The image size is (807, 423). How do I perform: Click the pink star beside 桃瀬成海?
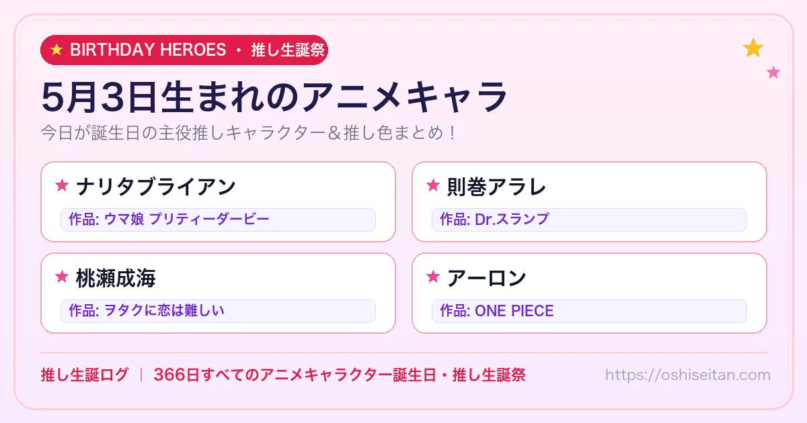[x=62, y=277]
